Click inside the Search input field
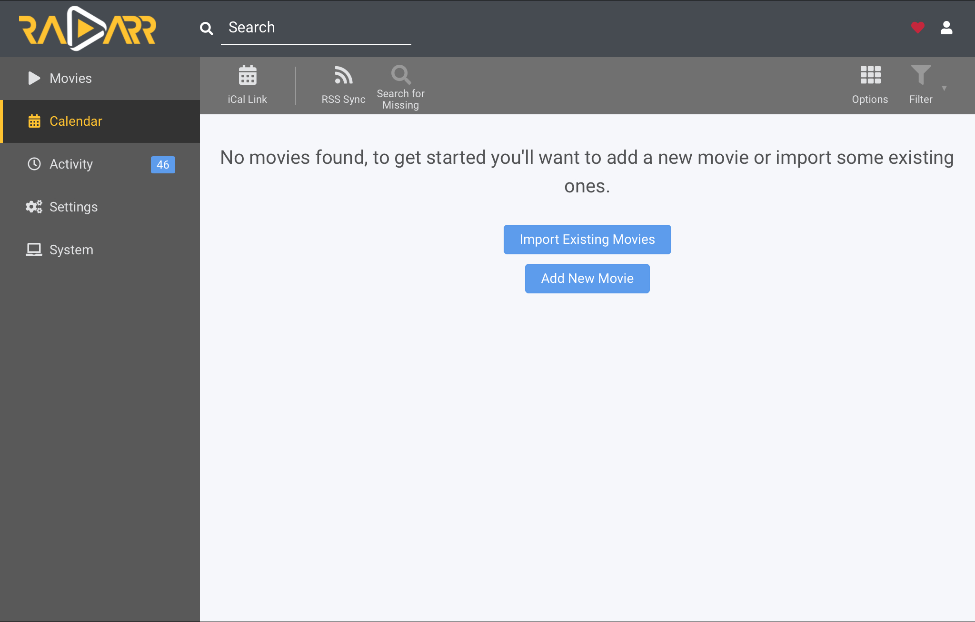This screenshot has width=975, height=622. point(314,28)
